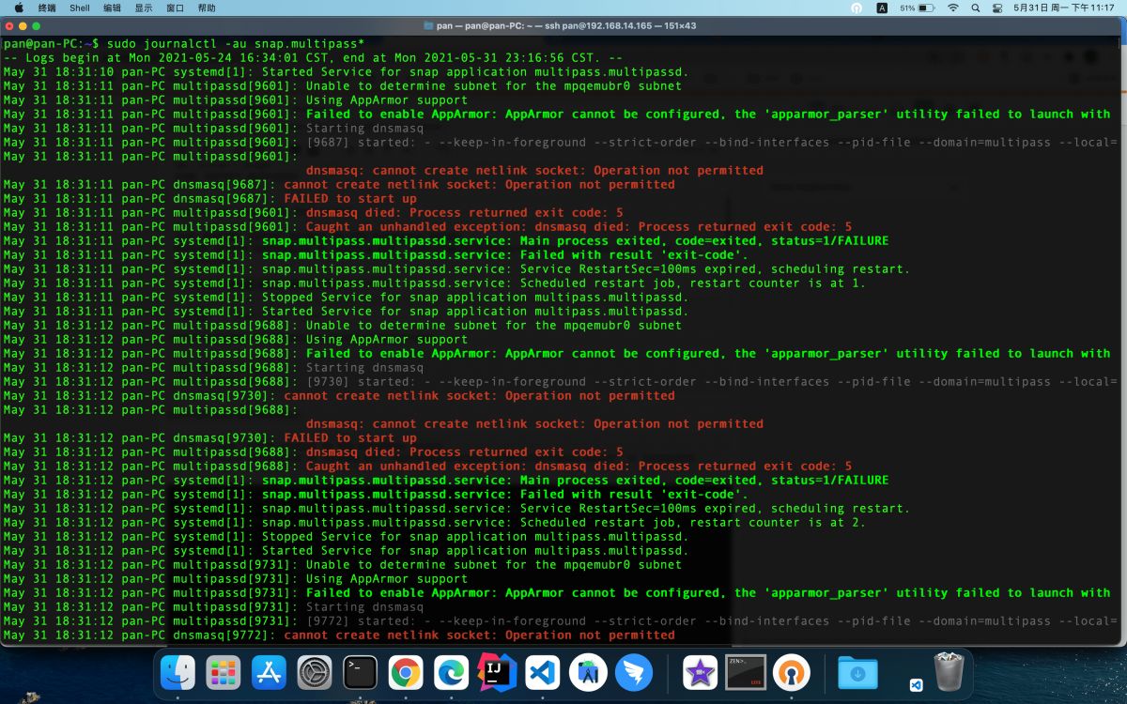Launch Google Chrome from the dock
1127x704 pixels.
tap(406, 672)
